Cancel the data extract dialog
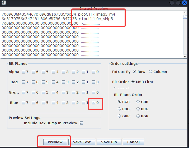 [x=133, y=142]
